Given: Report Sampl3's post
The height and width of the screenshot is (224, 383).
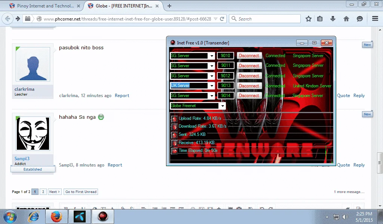Looking at the screenshot, I should [115, 165].
